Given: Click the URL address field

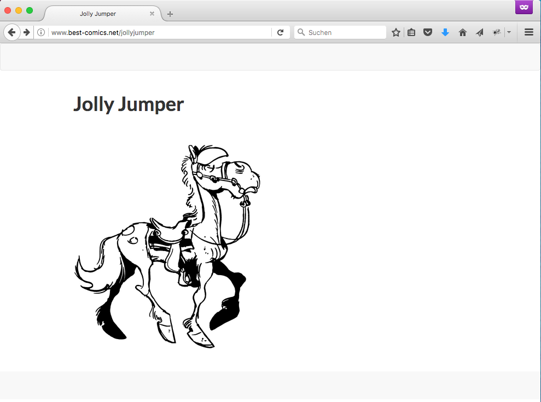Looking at the screenshot, I should click(x=159, y=32).
